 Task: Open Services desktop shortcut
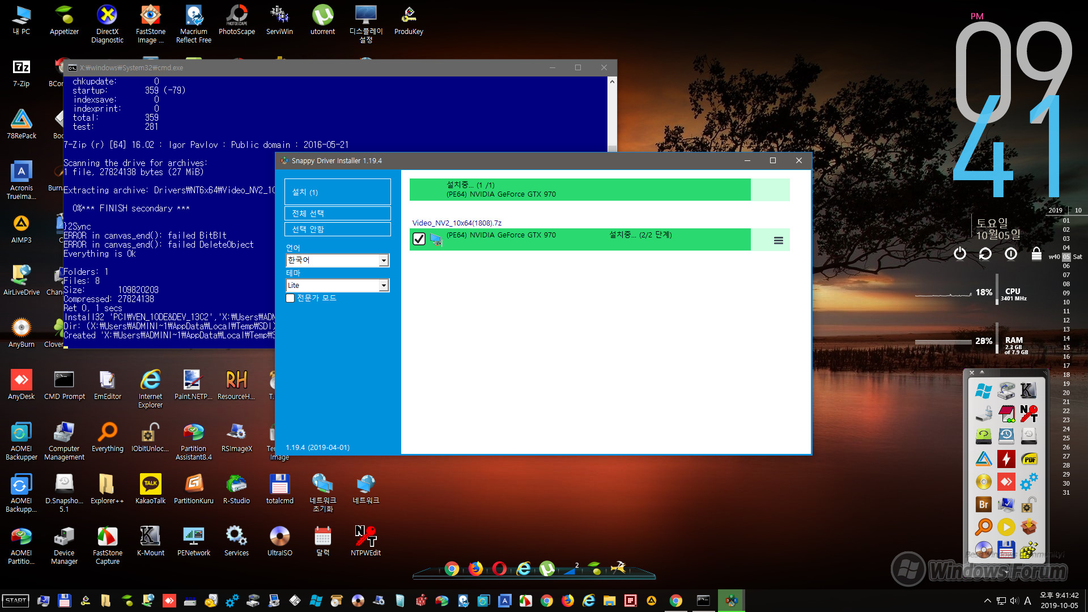click(236, 542)
